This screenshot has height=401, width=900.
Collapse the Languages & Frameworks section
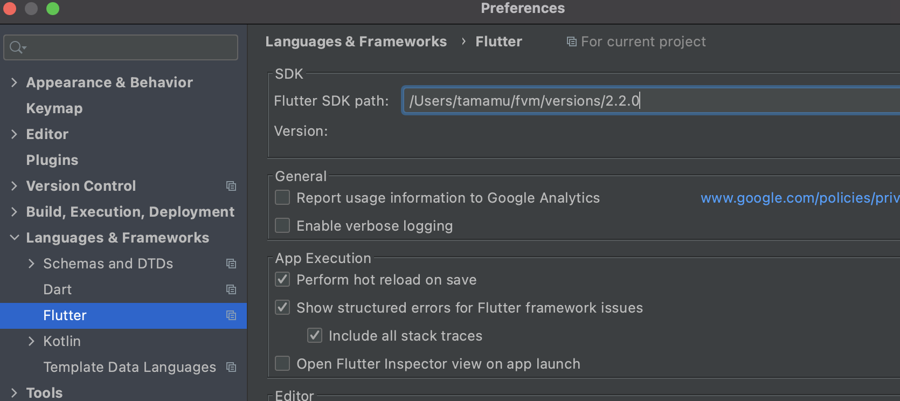(x=15, y=238)
